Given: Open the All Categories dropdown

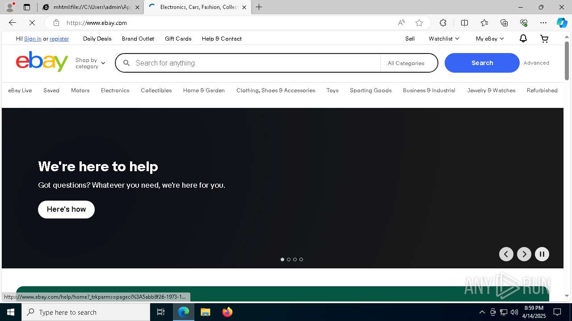Looking at the screenshot, I should click(x=409, y=63).
